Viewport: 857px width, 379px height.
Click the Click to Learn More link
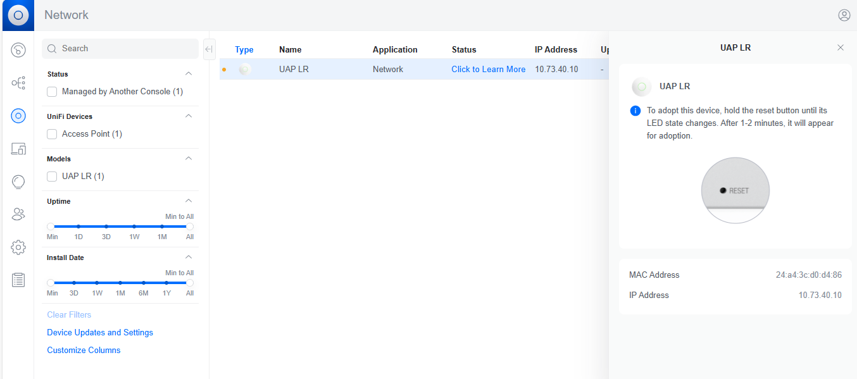click(x=488, y=70)
